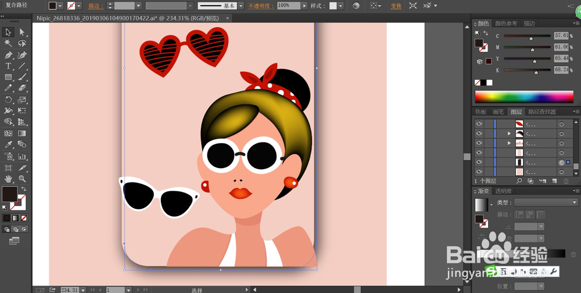Click the Create New Layer icon
This screenshot has height=293, width=581.
[554, 181]
